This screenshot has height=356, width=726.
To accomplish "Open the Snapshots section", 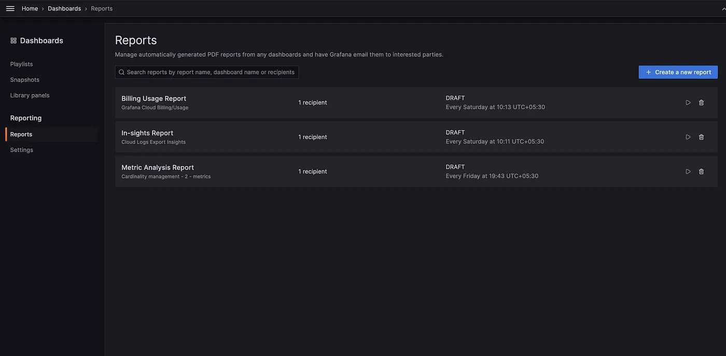I will pyautogui.click(x=25, y=80).
